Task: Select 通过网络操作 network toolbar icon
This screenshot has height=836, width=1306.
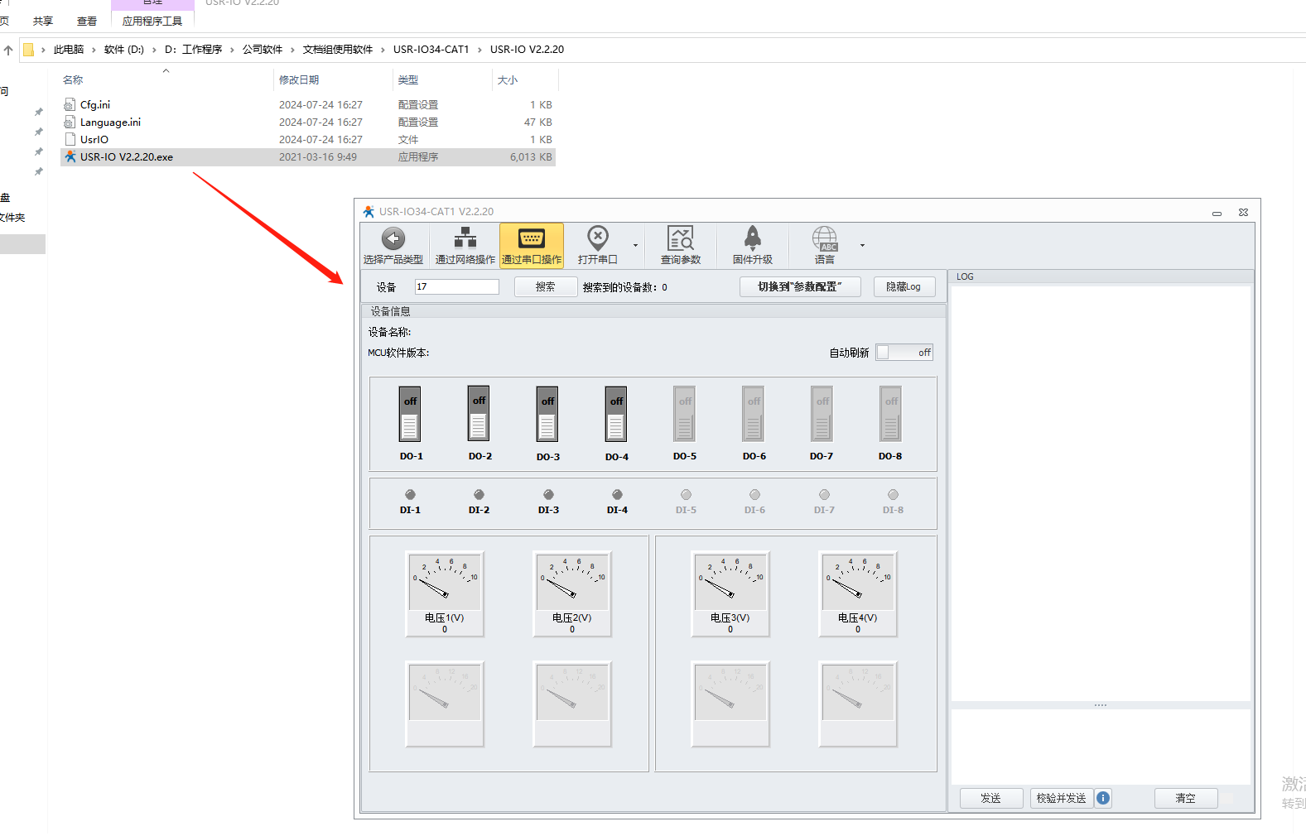Action: click(x=465, y=238)
